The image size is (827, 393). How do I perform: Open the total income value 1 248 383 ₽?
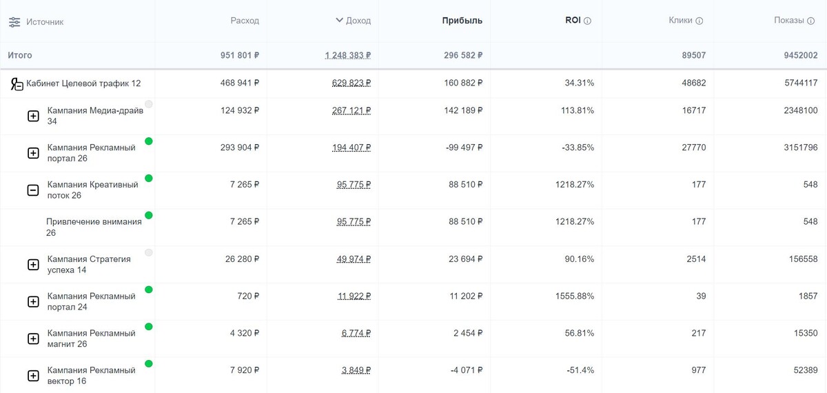coord(348,55)
